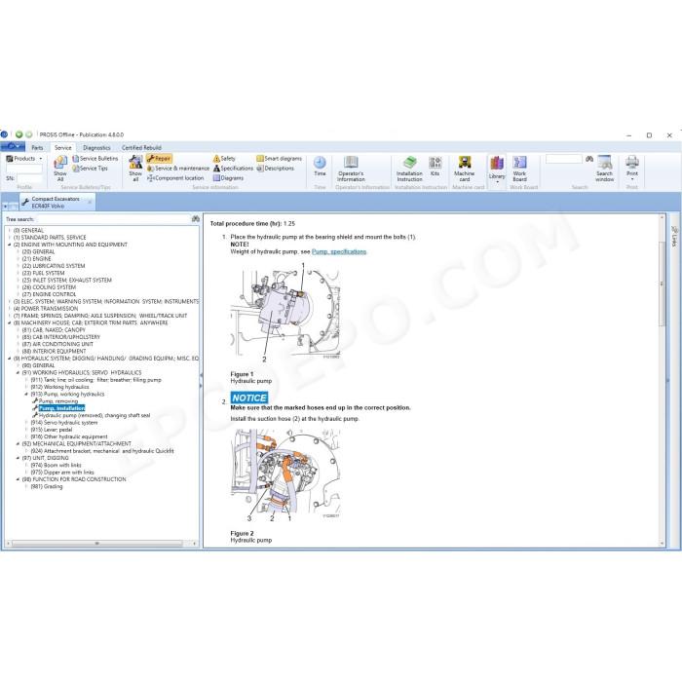Show Safety information
The height and width of the screenshot is (682, 682).
pos(224,158)
